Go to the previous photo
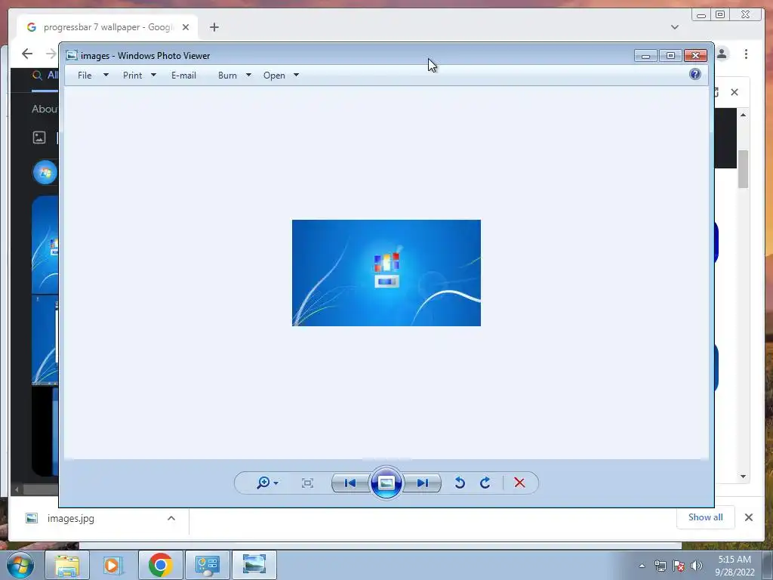This screenshot has height=580, width=773. coord(350,483)
